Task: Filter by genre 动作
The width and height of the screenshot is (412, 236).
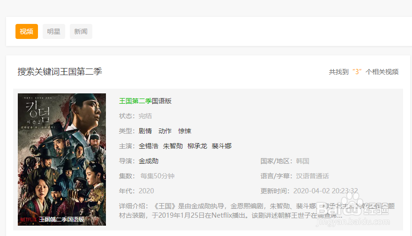Action: pos(165,131)
